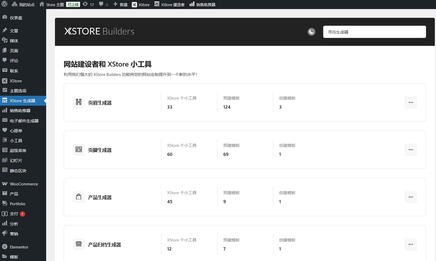The width and height of the screenshot is (436, 261).
Task: Click 12 widgets count for 产品归档生成器
Action: click(169, 249)
